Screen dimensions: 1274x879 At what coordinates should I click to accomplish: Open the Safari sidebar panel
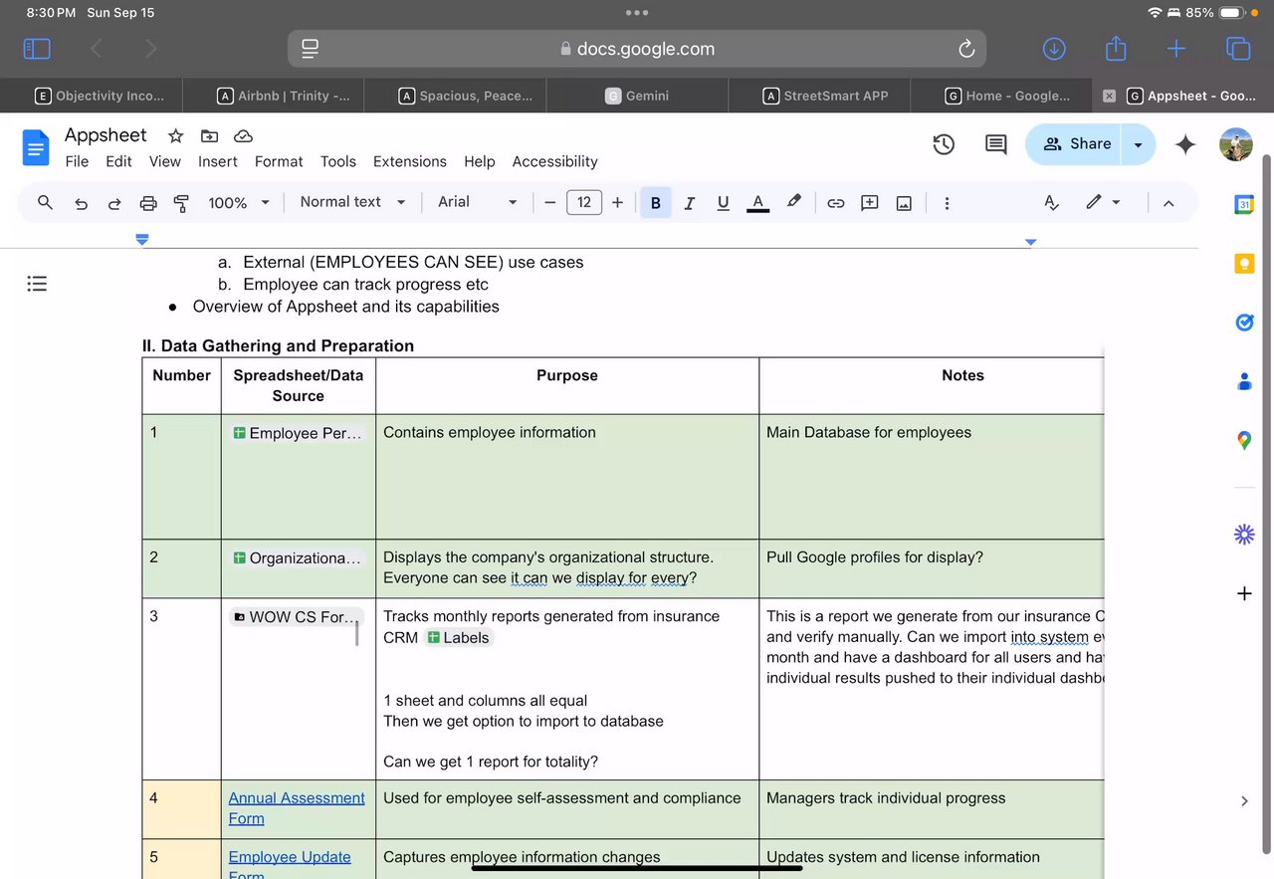point(37,48)
